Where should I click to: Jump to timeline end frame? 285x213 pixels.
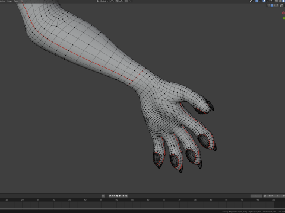(126, 196)
